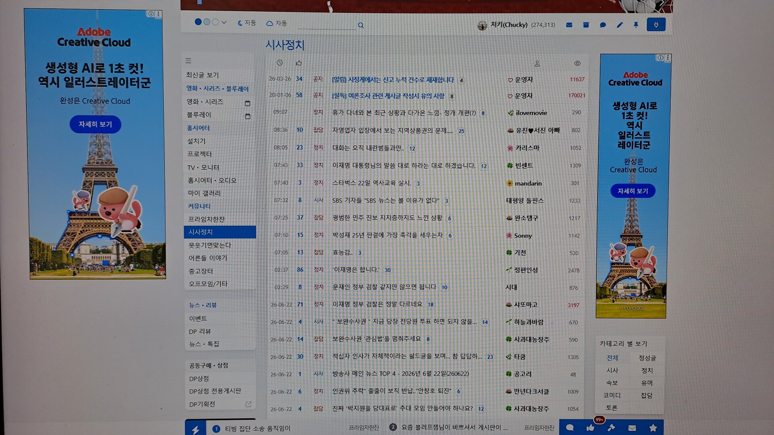Viewport: 774px width, 435px height.
Task: Open the envelope messages icon in top bar
Action: click(x=569, y=25)
